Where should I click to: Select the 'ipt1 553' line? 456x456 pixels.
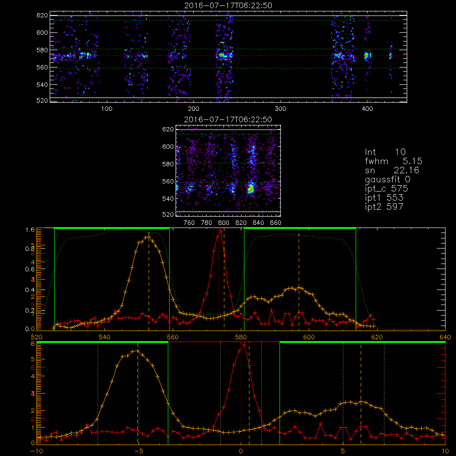pyautogui.click(x=384, y=198)
